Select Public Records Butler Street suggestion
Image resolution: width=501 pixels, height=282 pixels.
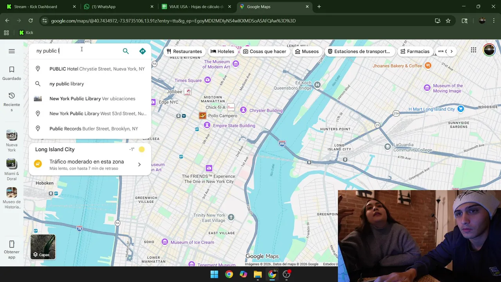point(90,128)
